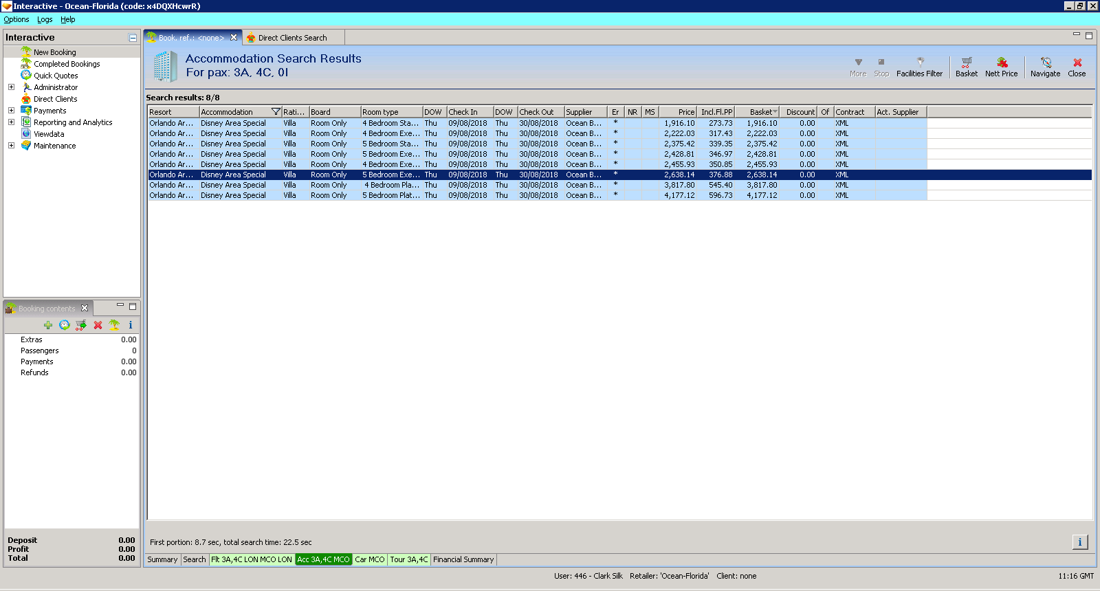Open Completed Bookings in the sidebar
The image size is (1100, 591).
67,64
